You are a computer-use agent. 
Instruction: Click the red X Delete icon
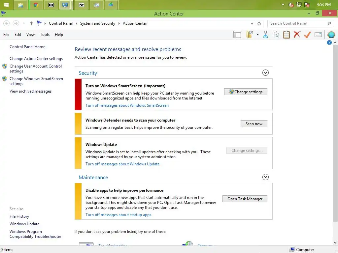click(x=297, y=34)
